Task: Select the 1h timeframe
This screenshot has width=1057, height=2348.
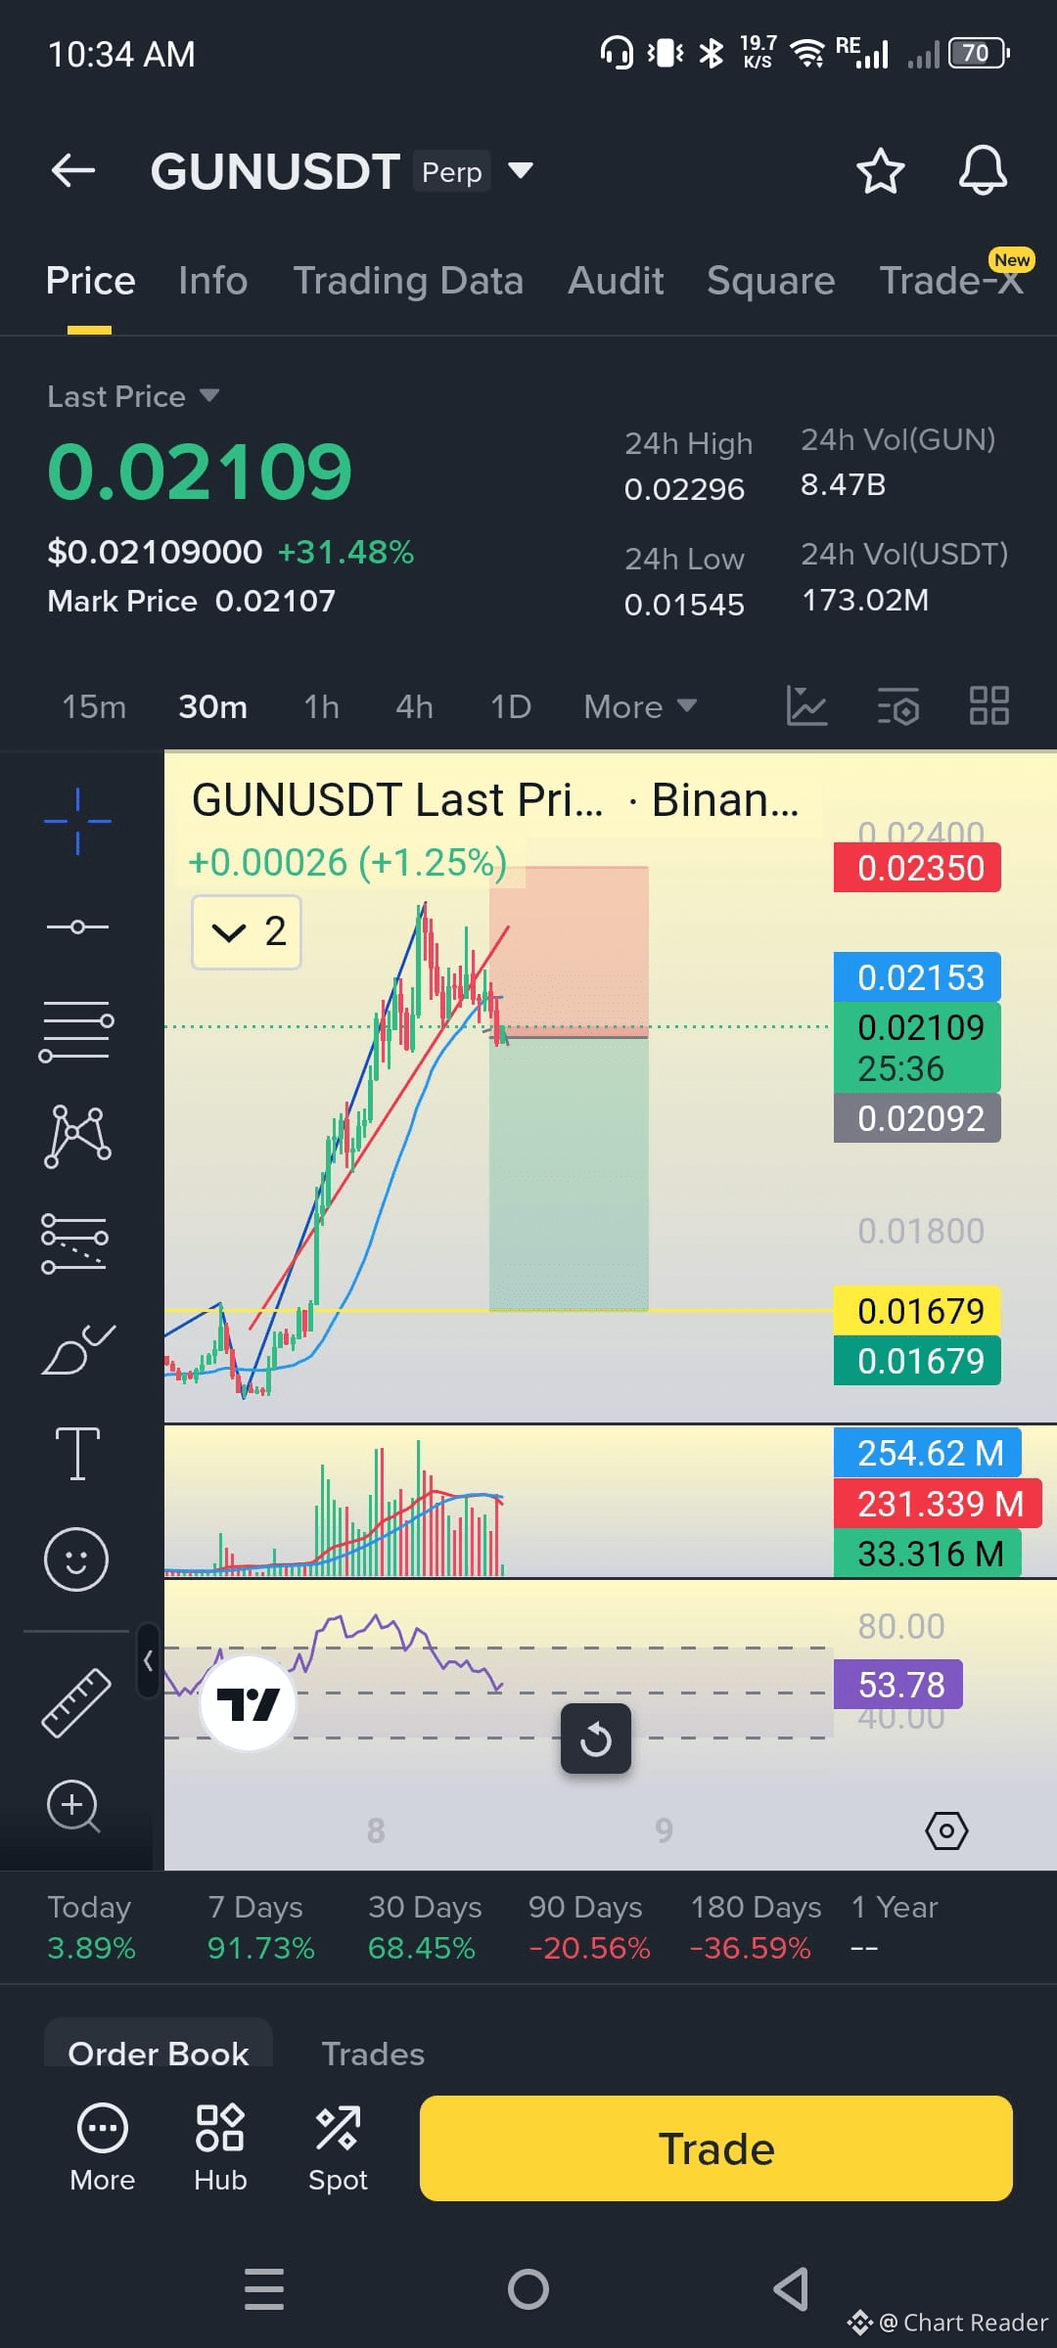Action: [x=321, y=706]
